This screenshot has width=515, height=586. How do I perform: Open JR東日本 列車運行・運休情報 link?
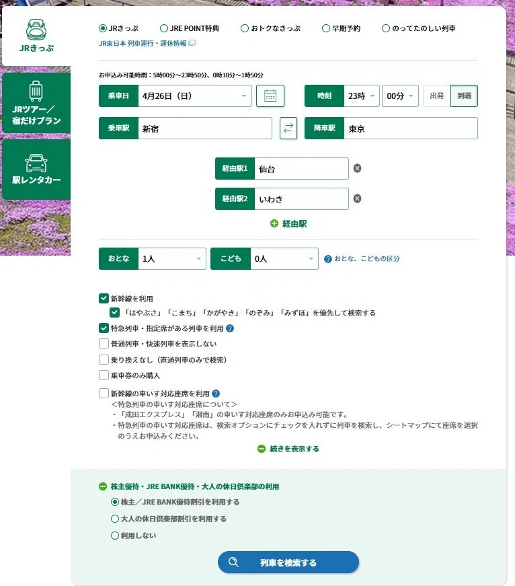tap(143, 43)
